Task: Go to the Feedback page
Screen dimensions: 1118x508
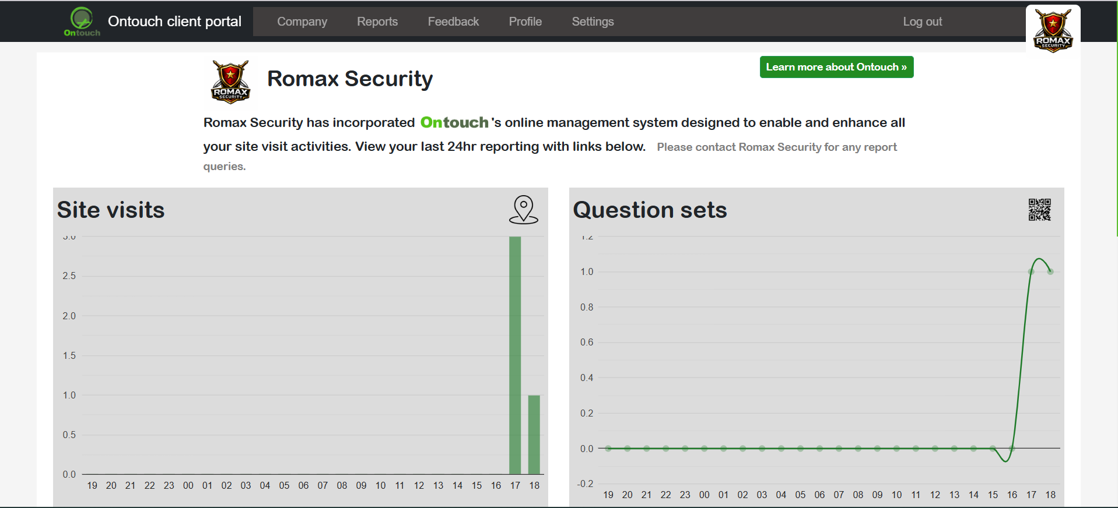Action: click(453, 22)
